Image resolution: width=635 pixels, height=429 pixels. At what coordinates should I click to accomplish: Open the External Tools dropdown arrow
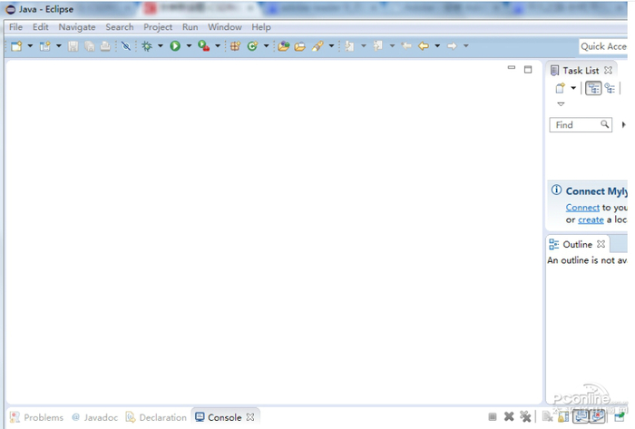(x=218, y=46)
